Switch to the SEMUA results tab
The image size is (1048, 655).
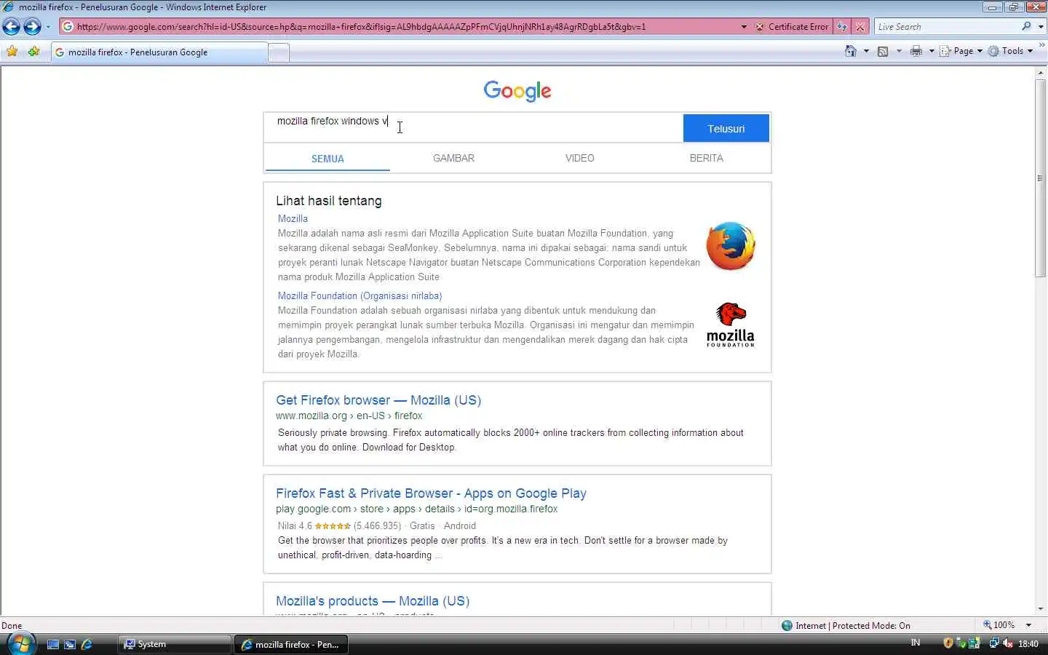coord(327,159)
